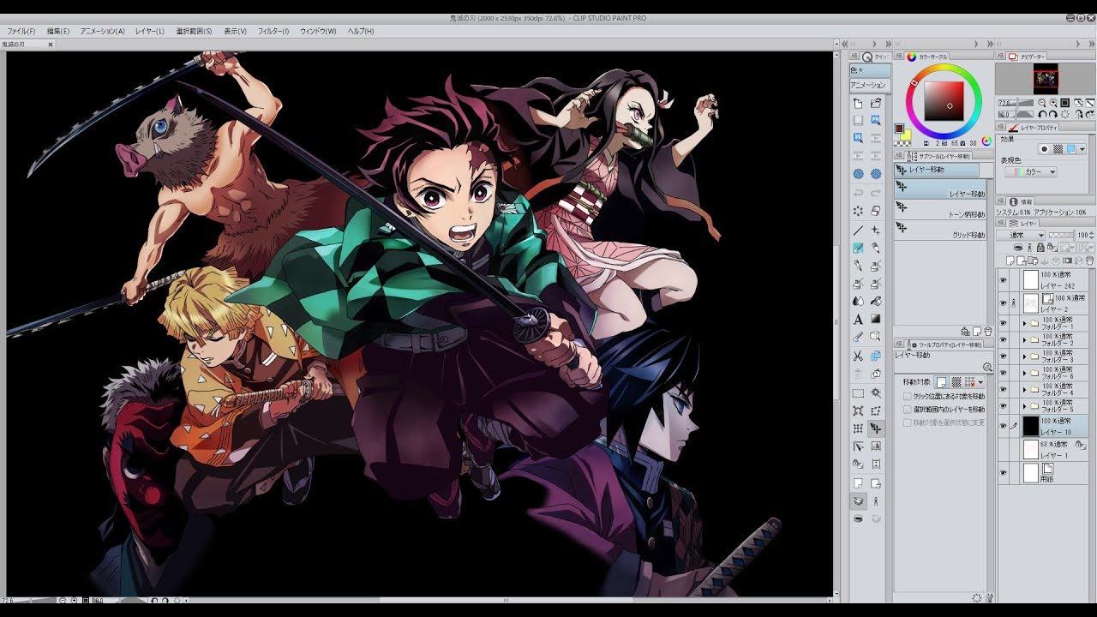Expand フォルダー 1 in the layer list
The width and height of the screenshot is (1097, 617).
coord(1024,324)
